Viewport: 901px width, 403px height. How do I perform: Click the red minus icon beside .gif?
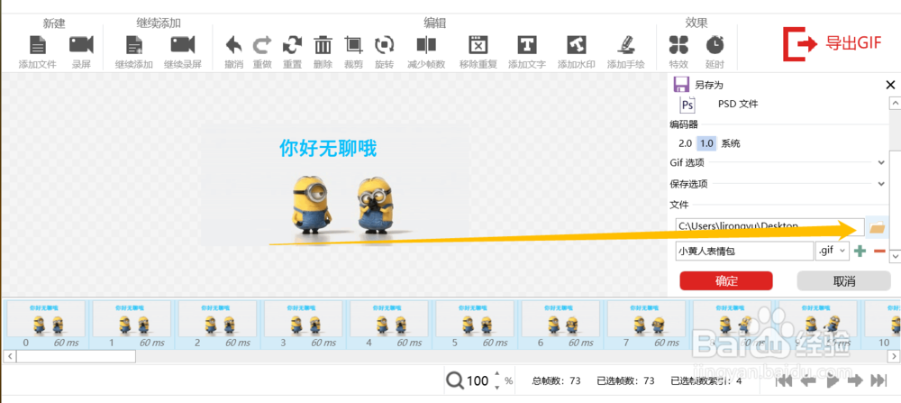[879, 252]
